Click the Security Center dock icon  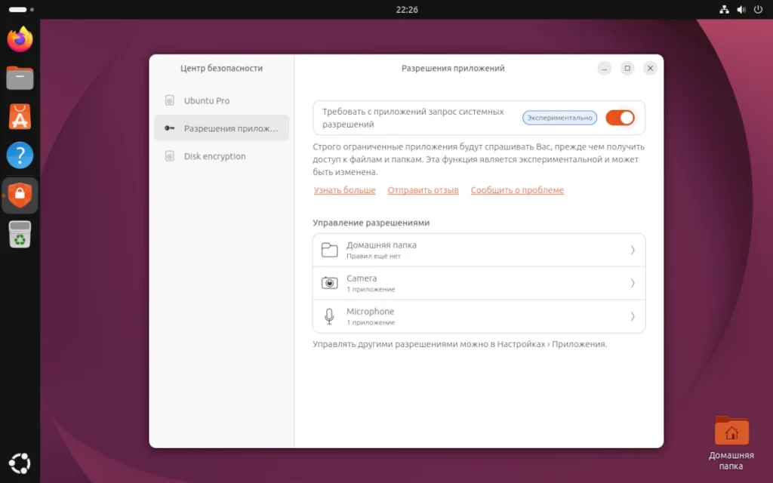pos(20,195)
